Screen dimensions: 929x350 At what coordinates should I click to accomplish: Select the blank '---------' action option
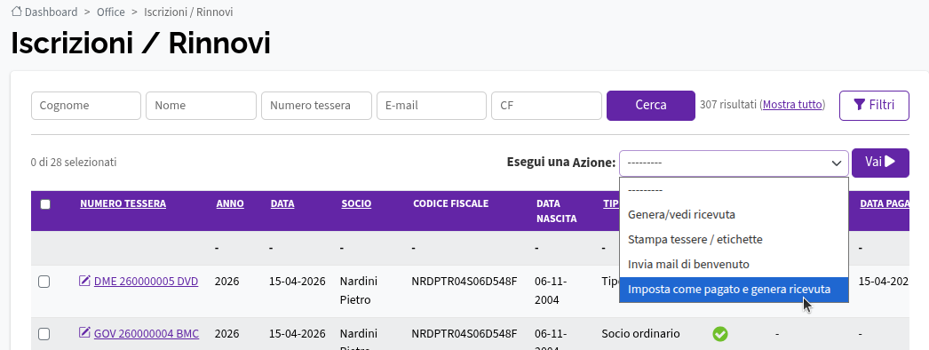pyautogui.click(x=734, y=190)
